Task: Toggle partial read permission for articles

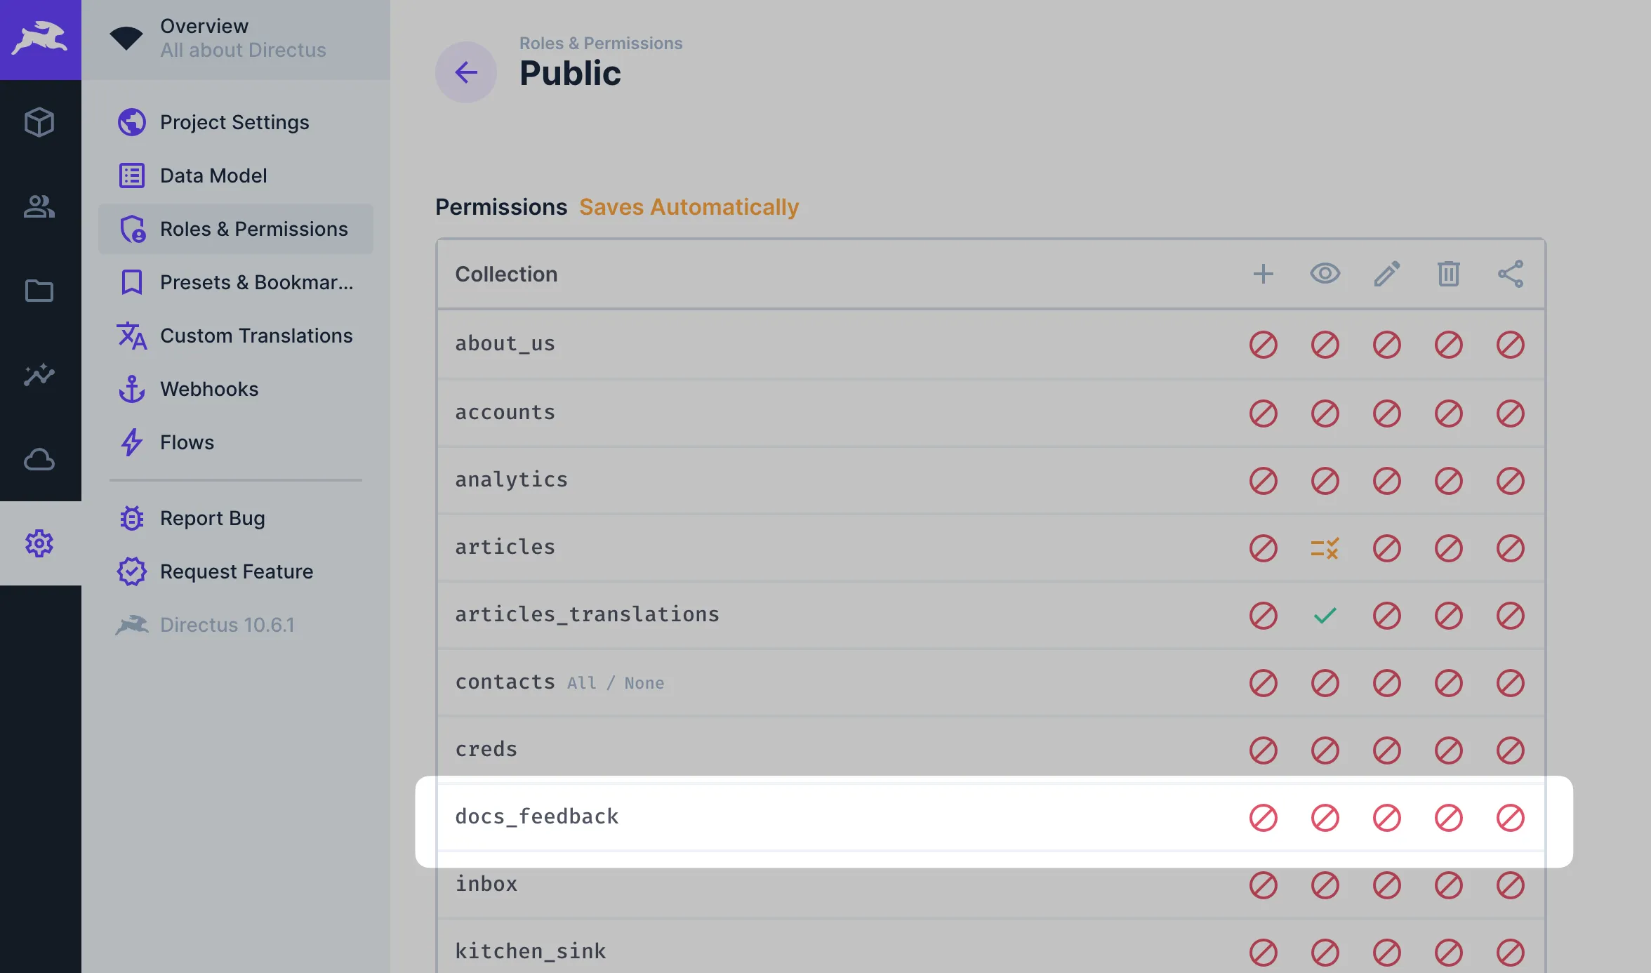Action: pos(1323,547)
